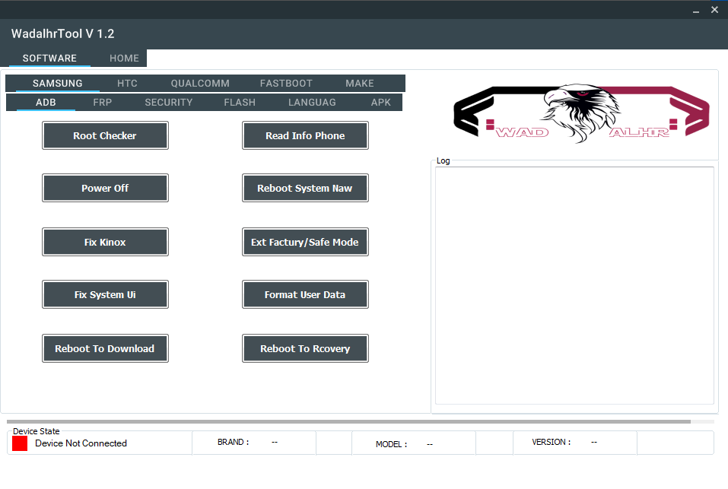Open the FASTBOOT tab
The image size is (728, 489).
tap(286, 84)
